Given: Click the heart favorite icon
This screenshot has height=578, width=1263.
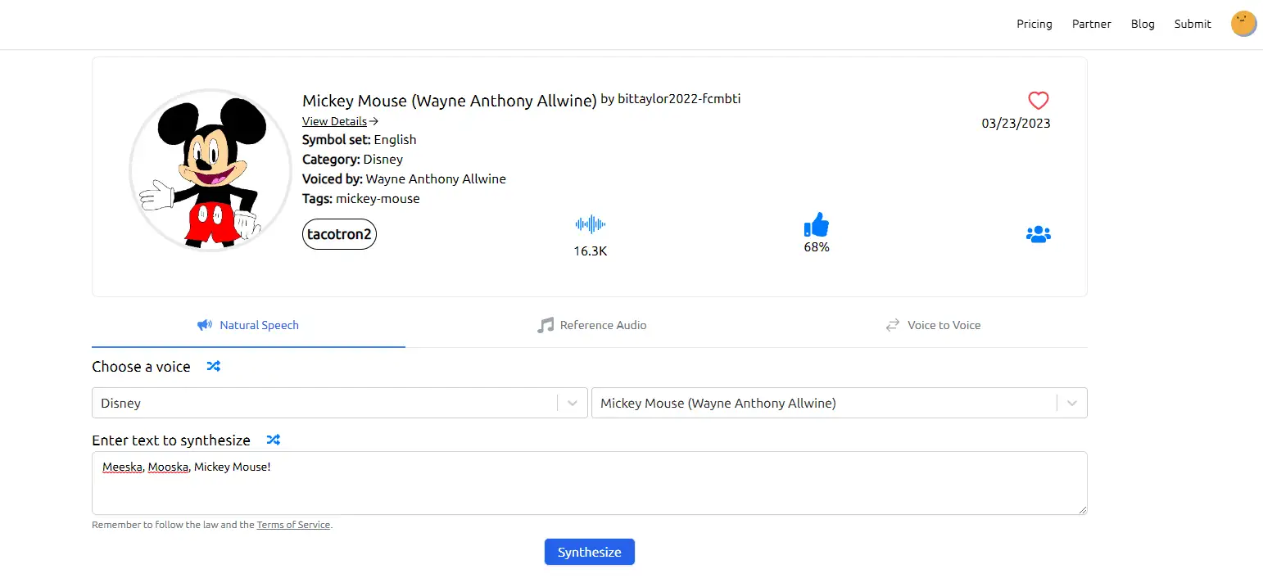Looking at the screenshot, I should tap(1038, 101).
